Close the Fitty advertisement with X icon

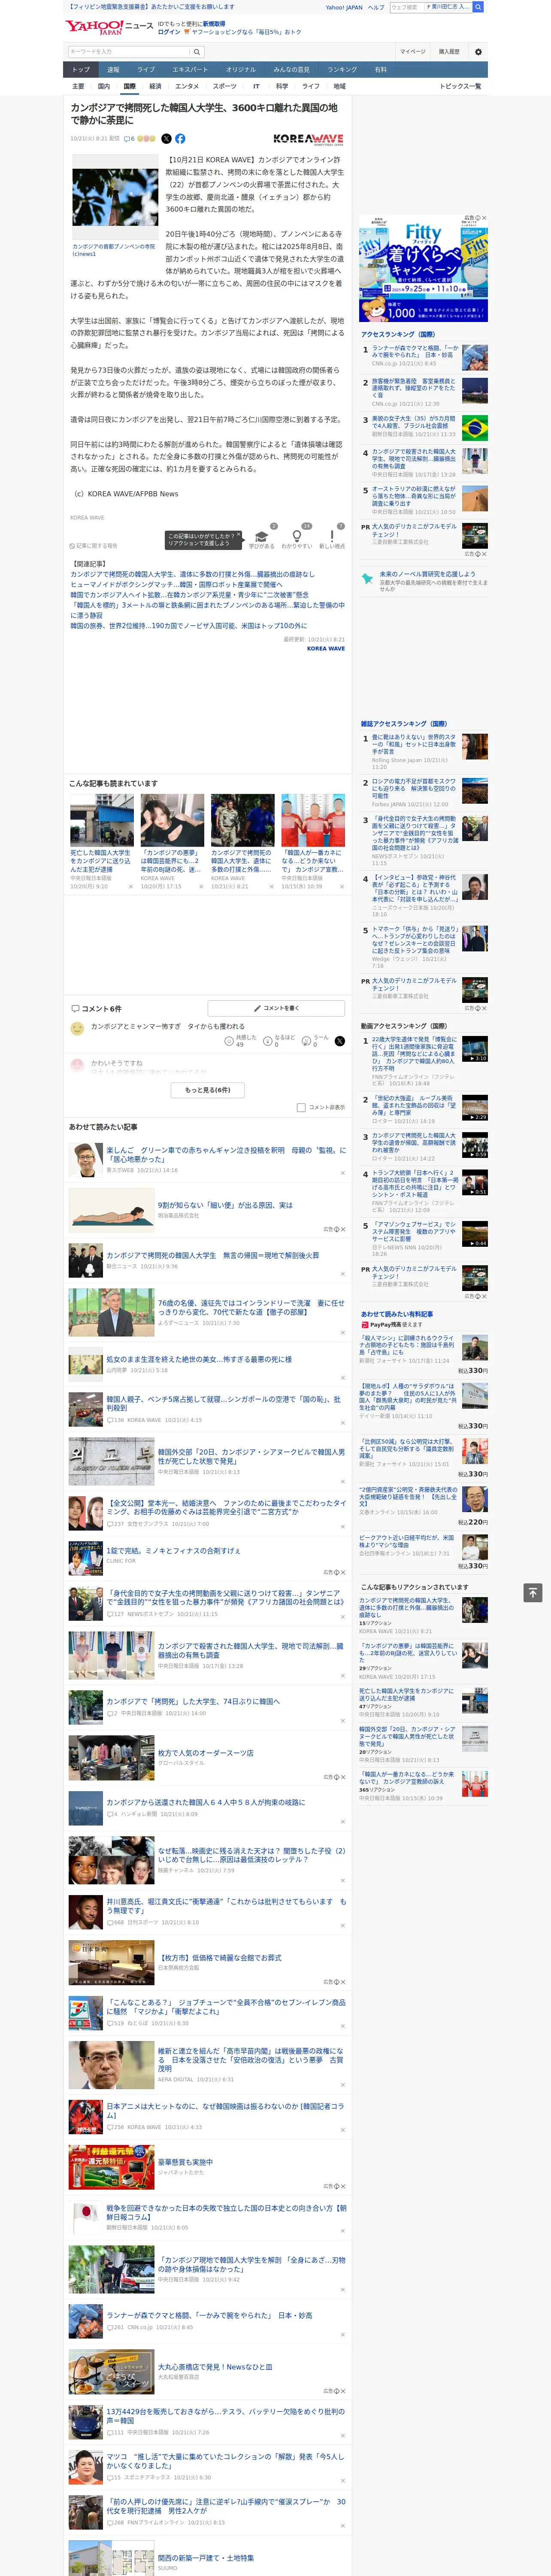[484, 218]
